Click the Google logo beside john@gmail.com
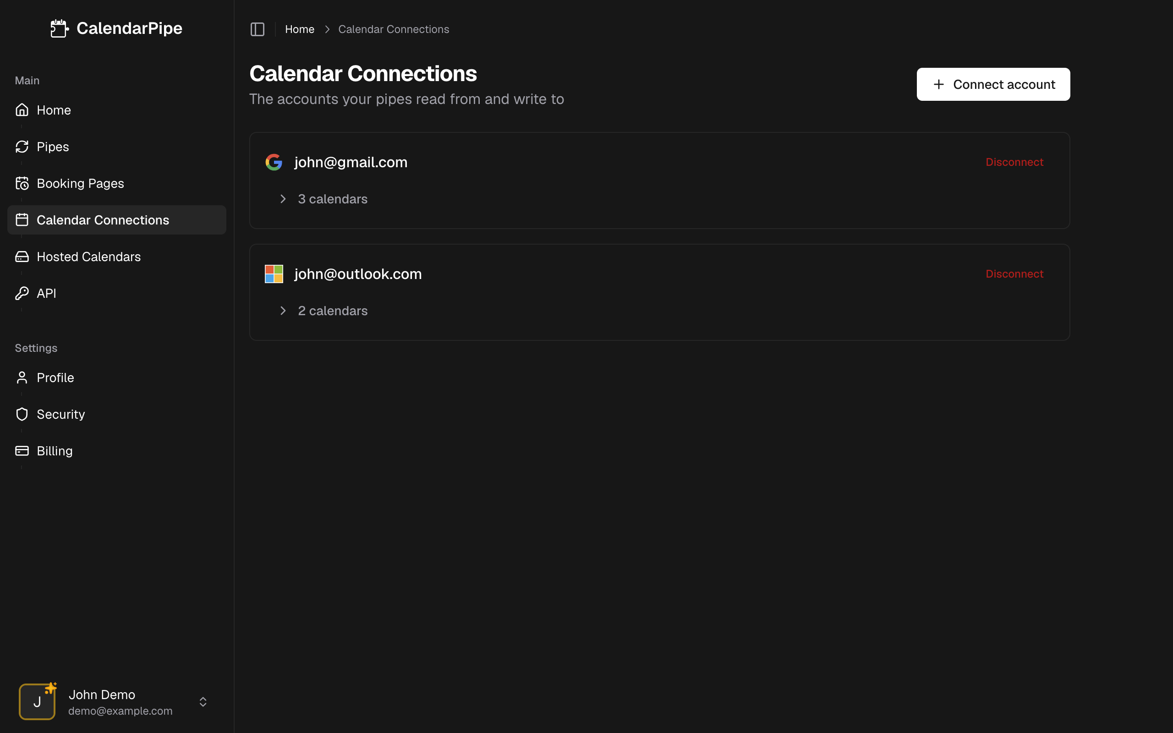This screenshot has width=1173, height=733. point(274,162)
